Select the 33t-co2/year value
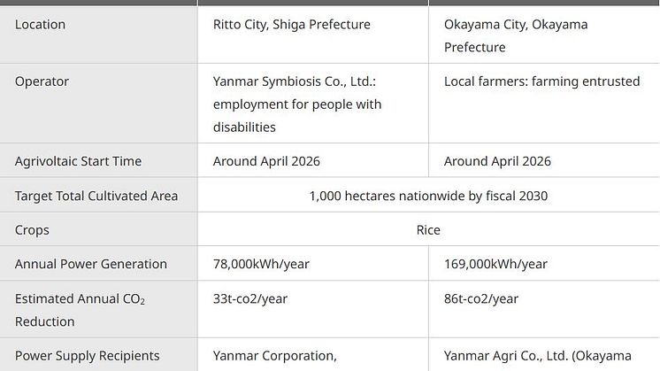 pyautogui.click(x=250, y=298)
